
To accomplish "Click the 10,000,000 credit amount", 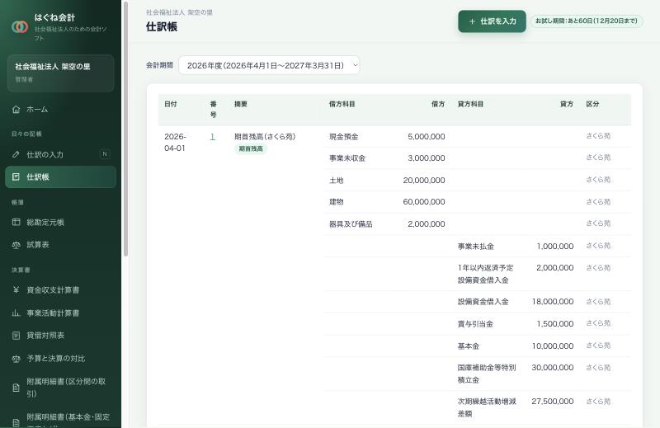I will [553, 346].
